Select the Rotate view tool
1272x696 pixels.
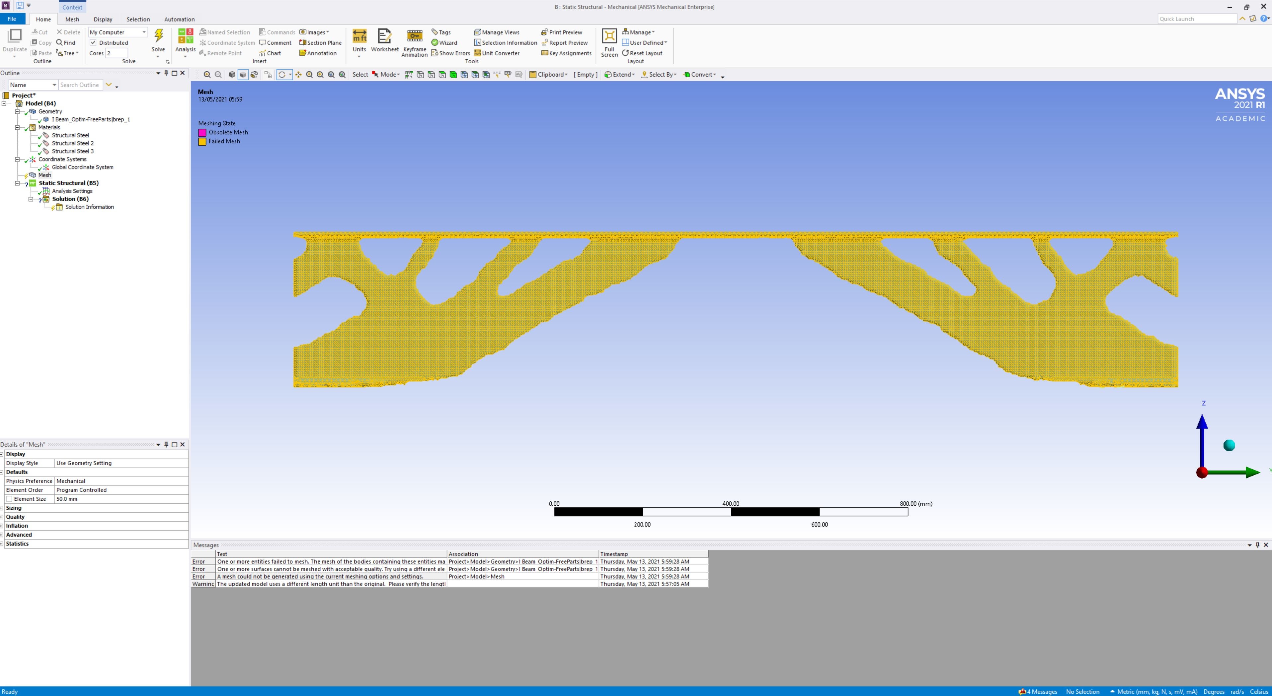[x=282, y=75]
